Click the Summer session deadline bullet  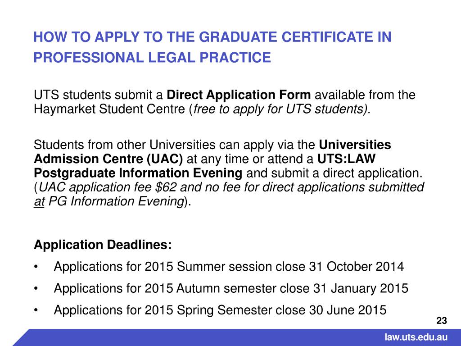pyautogui.click(x=229, y=267)
